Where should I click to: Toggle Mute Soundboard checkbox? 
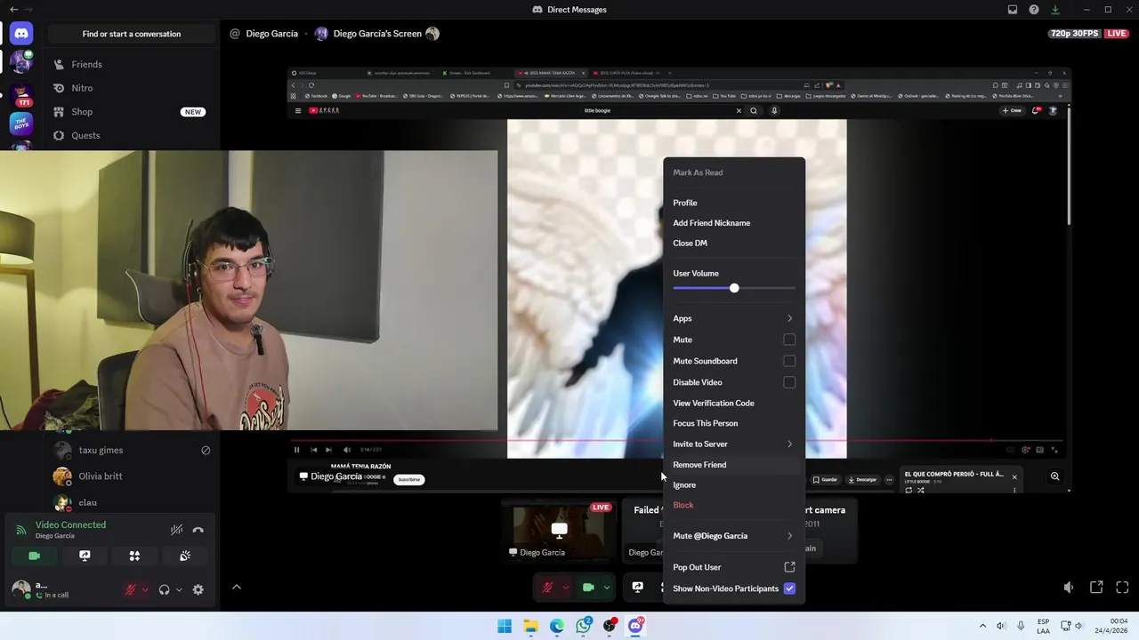pyautogui.click(x=789, y=361)
